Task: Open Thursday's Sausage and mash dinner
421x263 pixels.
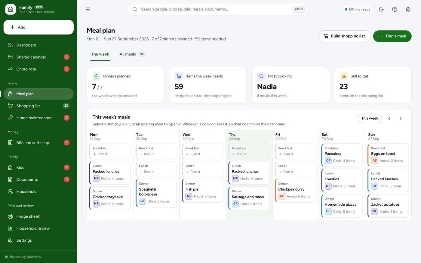Action: click(x=249, y=198)
